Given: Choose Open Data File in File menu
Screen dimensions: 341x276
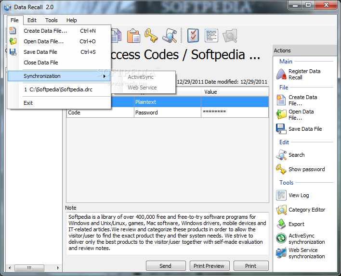Looking at the screenshot, I should click(x=59, y=41).
